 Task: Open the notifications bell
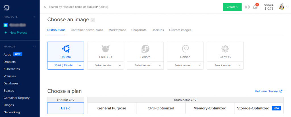(x=255, y=7)
